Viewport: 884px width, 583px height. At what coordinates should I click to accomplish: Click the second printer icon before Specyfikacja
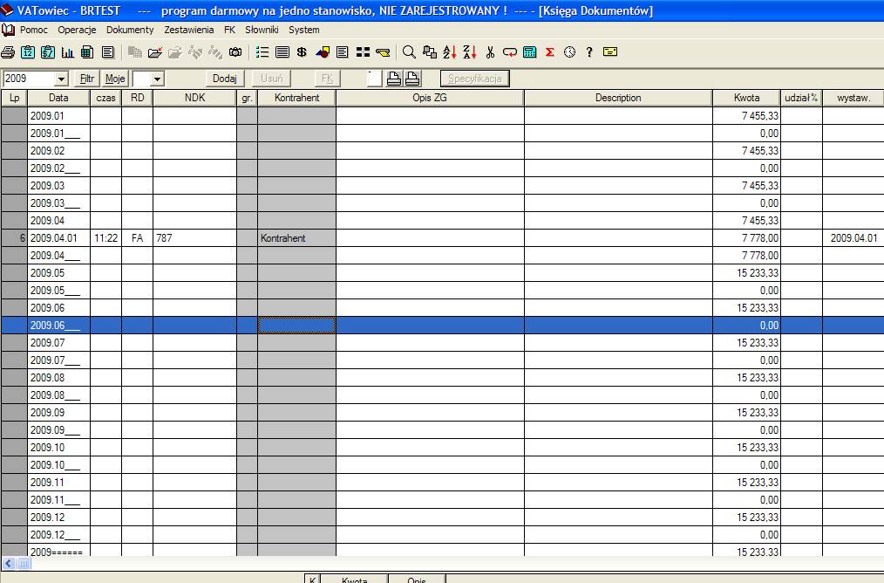(x=412, y=79)
